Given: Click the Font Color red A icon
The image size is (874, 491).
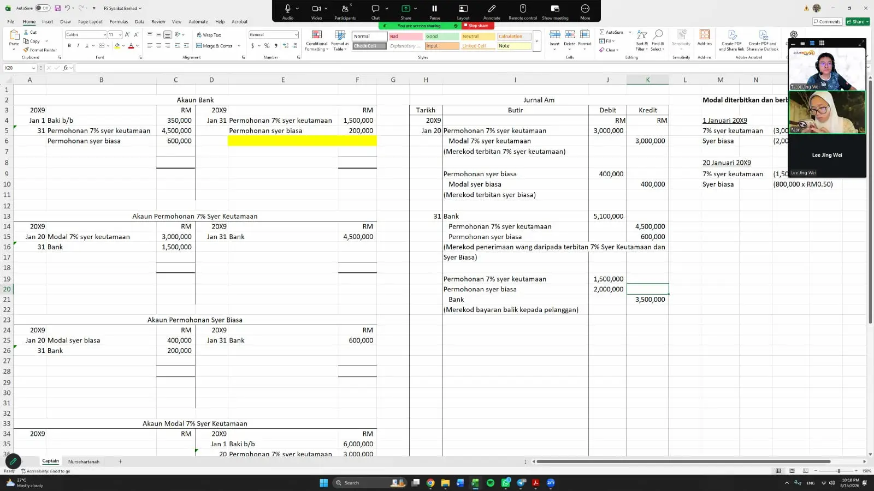Looking at the screenshot, I should (x=131, y=46).
